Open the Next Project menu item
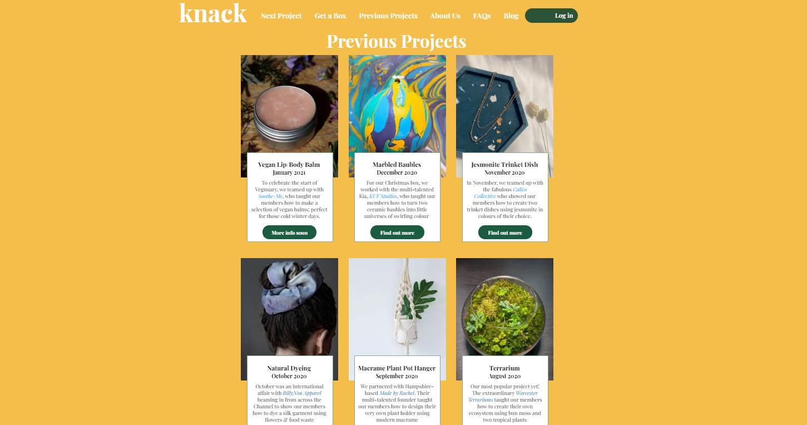This screenshot has width=807, height=425. tap(281, 16)
